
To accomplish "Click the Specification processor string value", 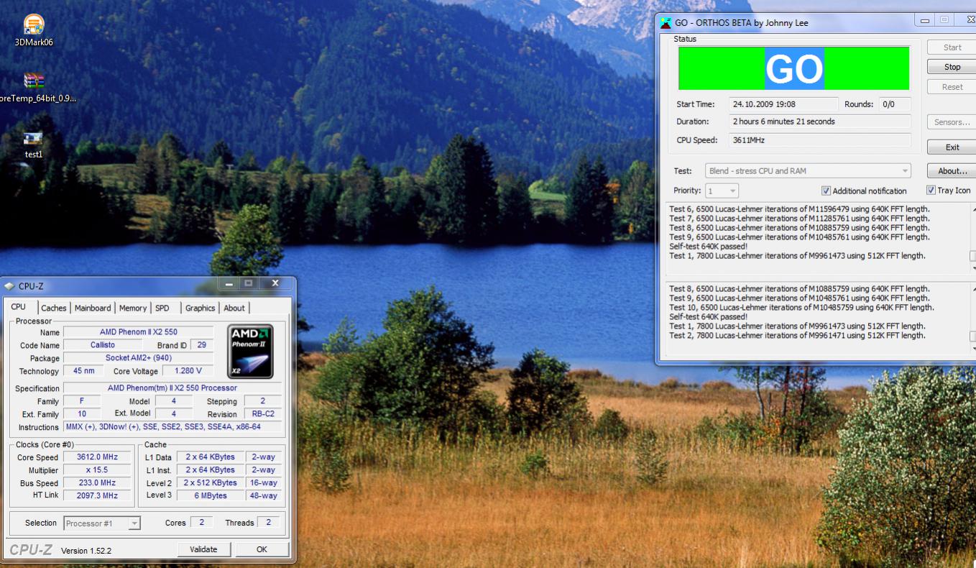I will pos(172,388).
